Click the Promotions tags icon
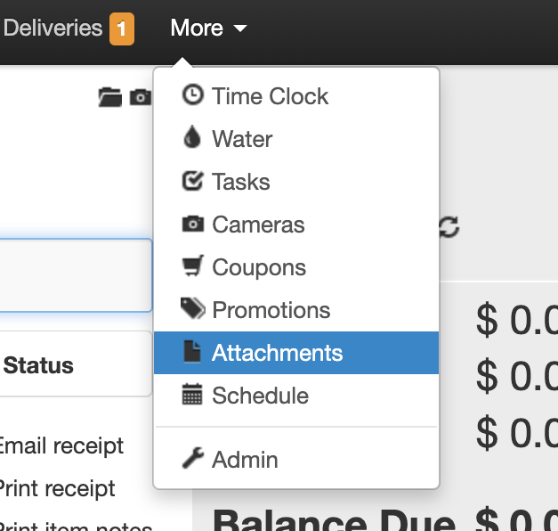The width and height of the screenshot is (558, 531). click(193, 309)
